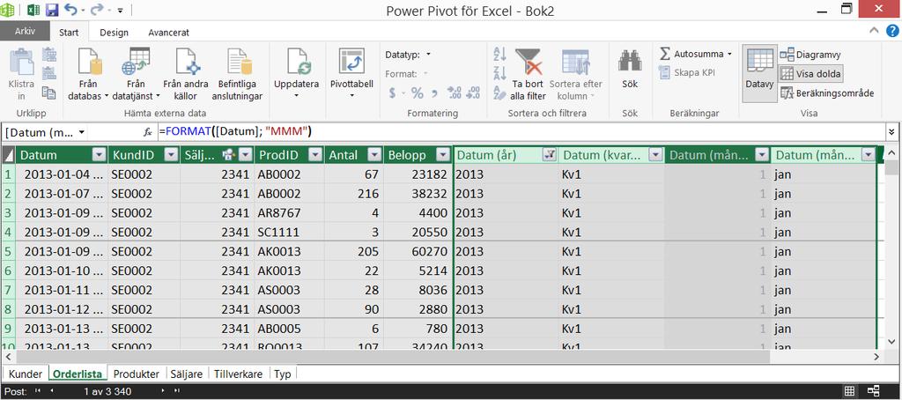Screen dimensions: 902x400
Task: Redo the last action
Action: tap(96, 10)
